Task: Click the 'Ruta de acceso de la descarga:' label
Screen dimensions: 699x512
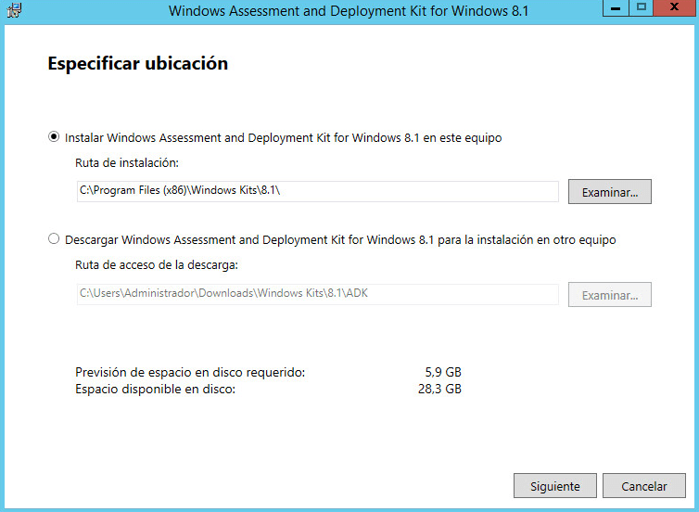Action: click(157, 264)
